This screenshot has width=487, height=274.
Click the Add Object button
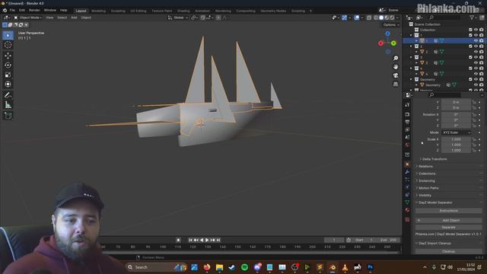click(448, 220)
